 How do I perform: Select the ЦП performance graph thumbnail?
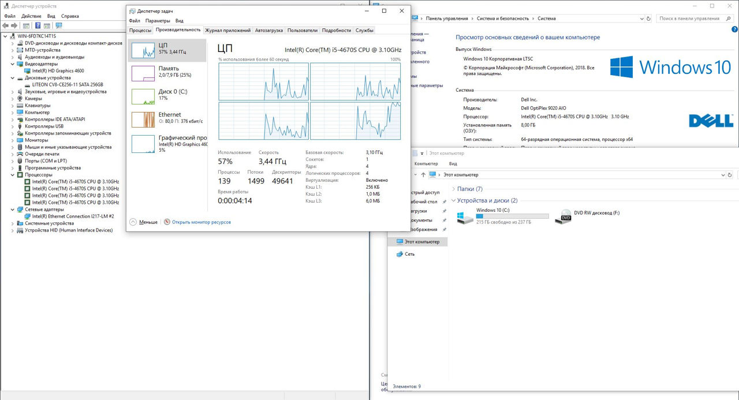point(143,50)
